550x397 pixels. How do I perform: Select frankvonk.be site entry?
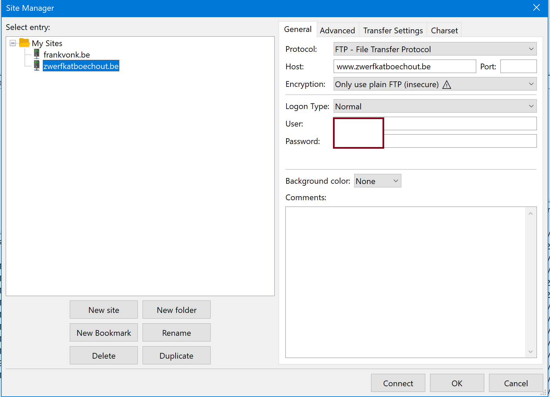(x=67, y=55)
